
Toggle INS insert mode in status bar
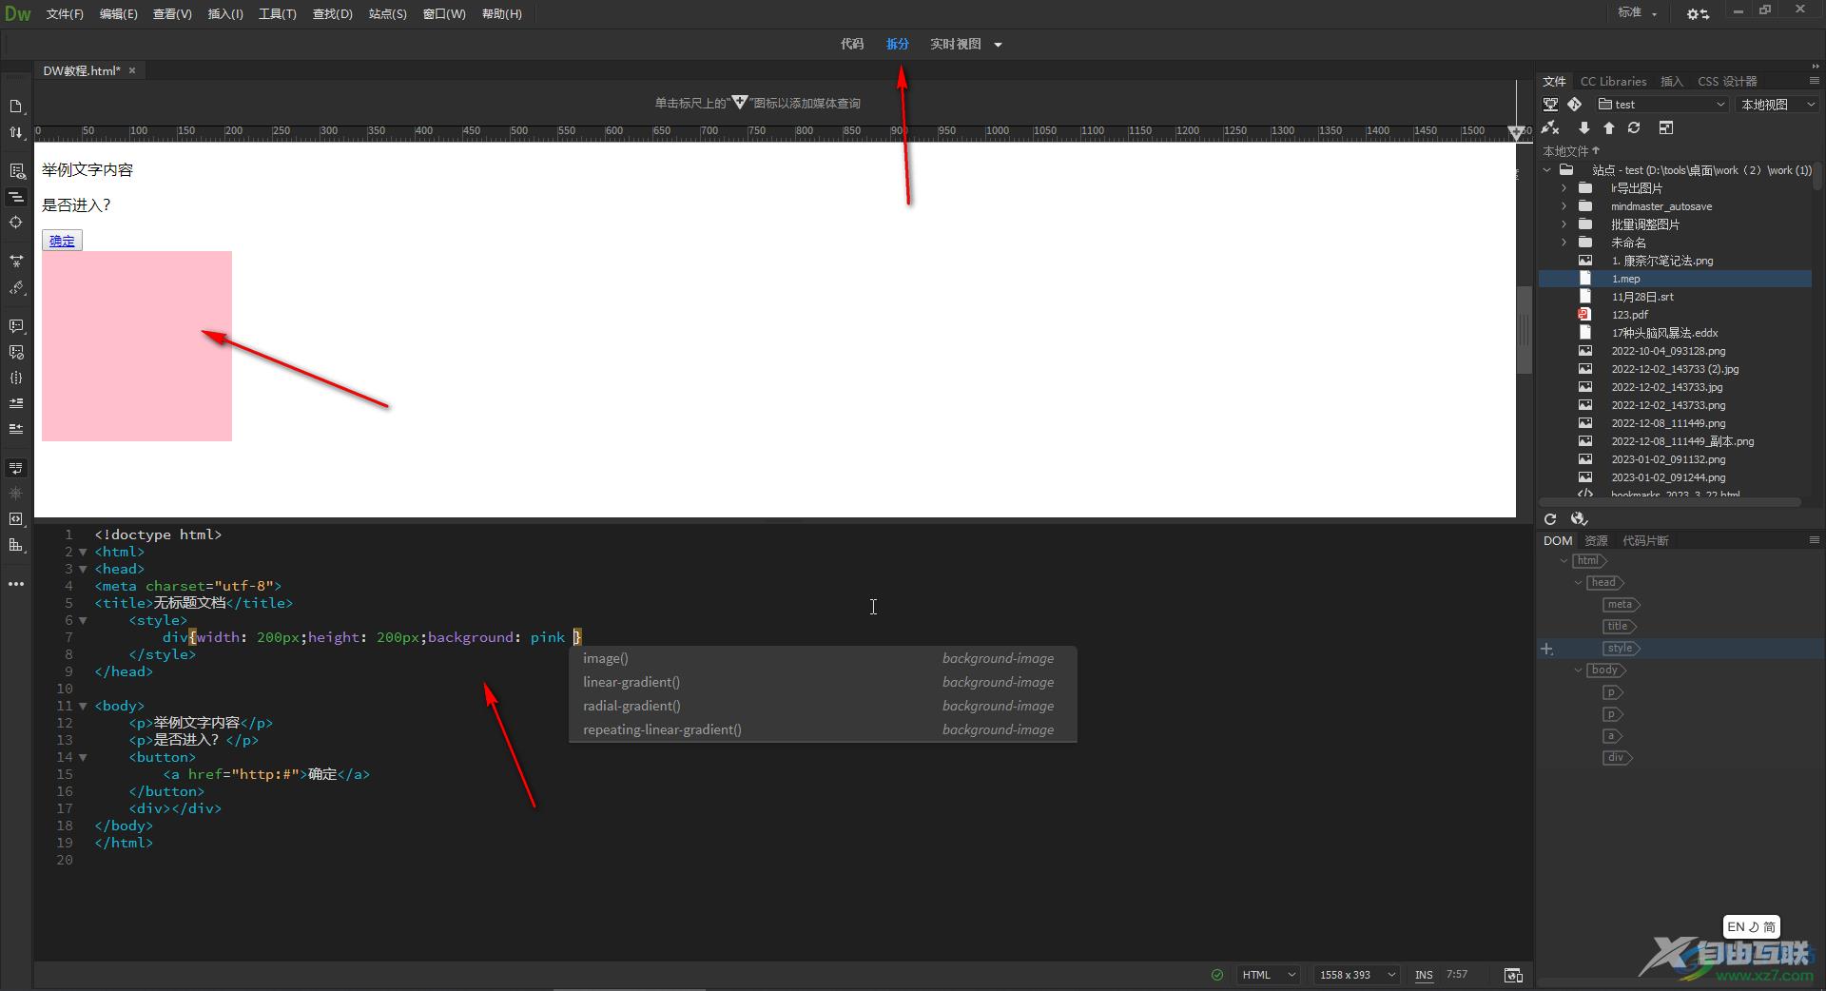(x=1424, y=975)
